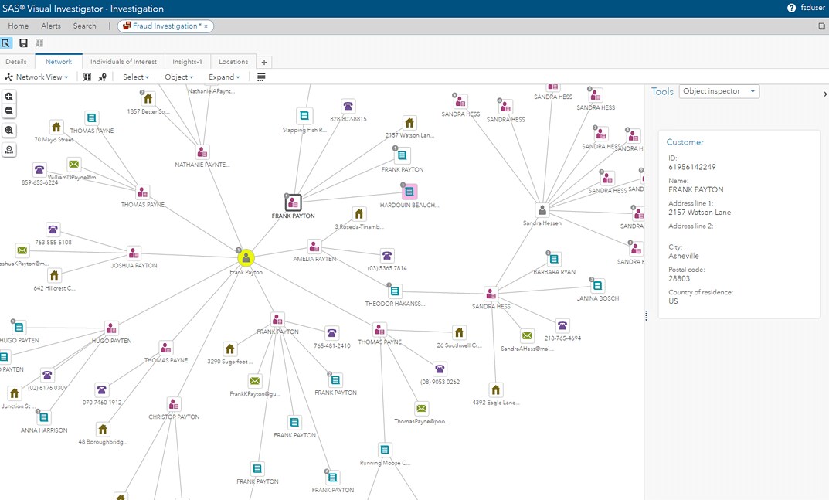Screen dimensions: 829x500
Task: Switch to the Individuals of Interest tab
Action: (124, 61)
